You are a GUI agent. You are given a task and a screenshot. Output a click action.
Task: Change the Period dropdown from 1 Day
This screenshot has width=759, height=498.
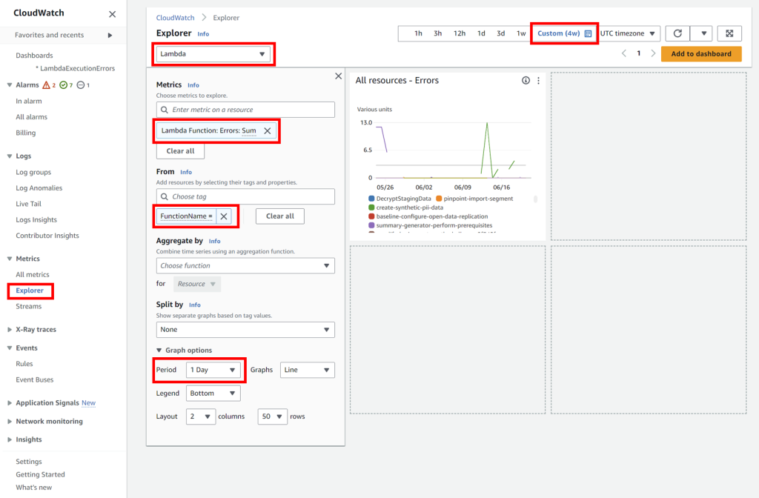tap(213, 370)
